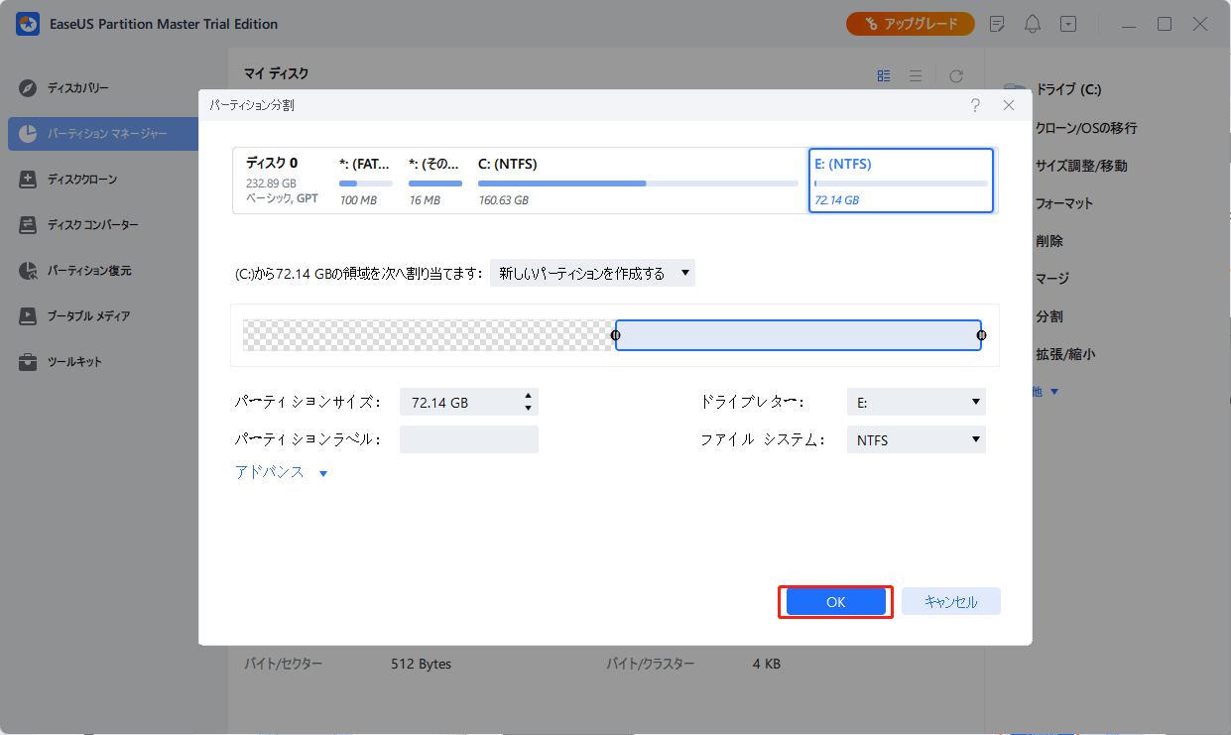Click the アップグレード button
The image size is (1231, 735).
(x=910, y=23)
